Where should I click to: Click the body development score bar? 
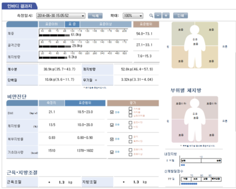tap(201, 179)
